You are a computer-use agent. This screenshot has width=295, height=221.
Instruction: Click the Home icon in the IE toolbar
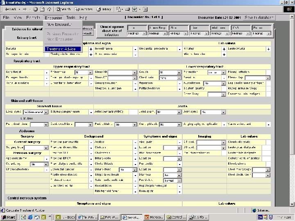tap(50, 9)
